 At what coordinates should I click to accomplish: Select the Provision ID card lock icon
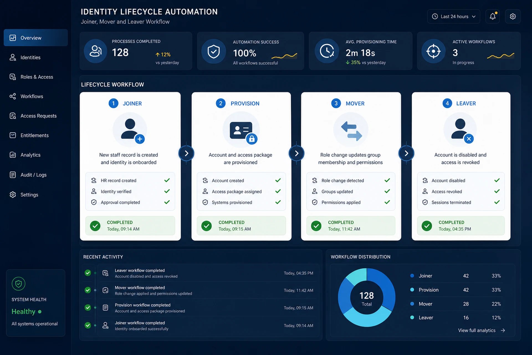pos(241,130)
